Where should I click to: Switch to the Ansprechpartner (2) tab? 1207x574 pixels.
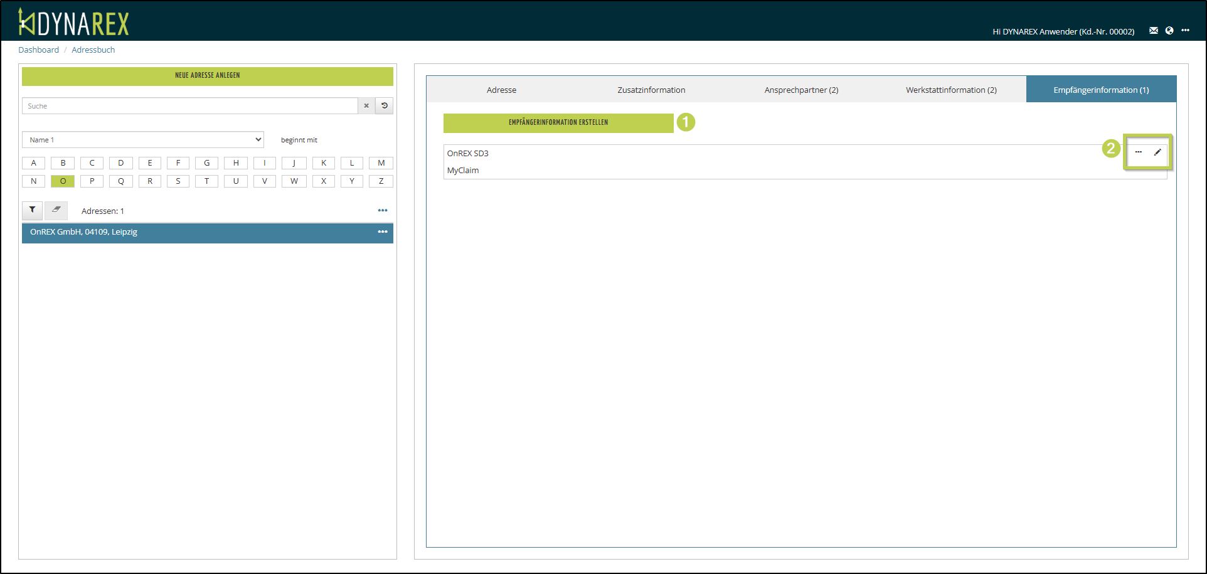pos(801,90)
